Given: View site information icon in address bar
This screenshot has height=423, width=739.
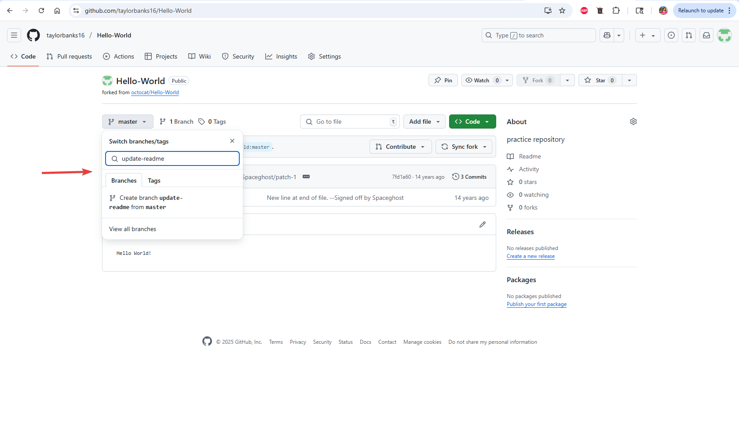Looking at the screenshot, I should tap(76, 11).
